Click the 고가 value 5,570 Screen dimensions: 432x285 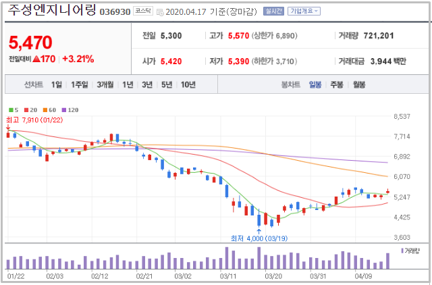click(238, 36)
